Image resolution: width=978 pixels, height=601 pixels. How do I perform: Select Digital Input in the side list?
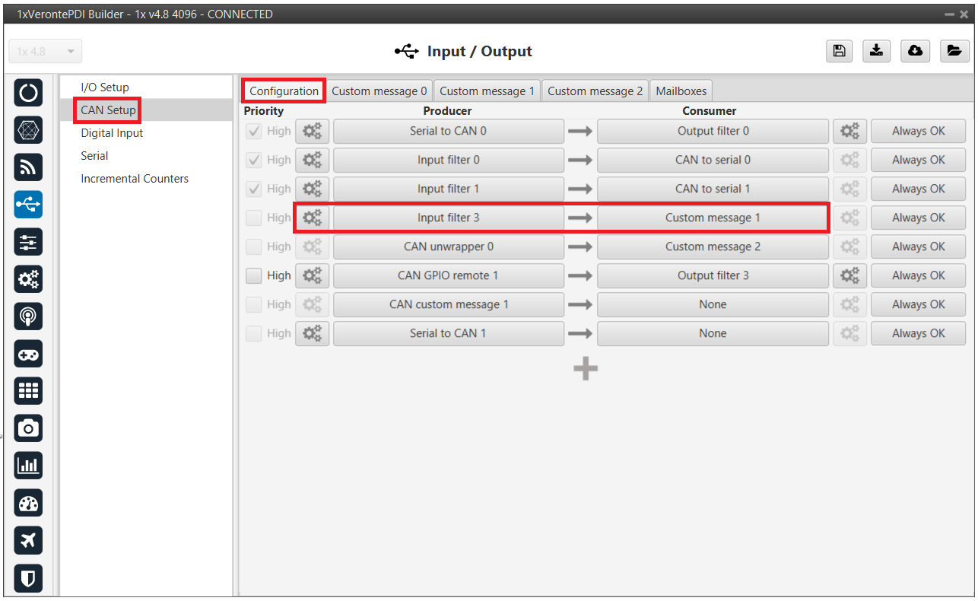[112, 133]
